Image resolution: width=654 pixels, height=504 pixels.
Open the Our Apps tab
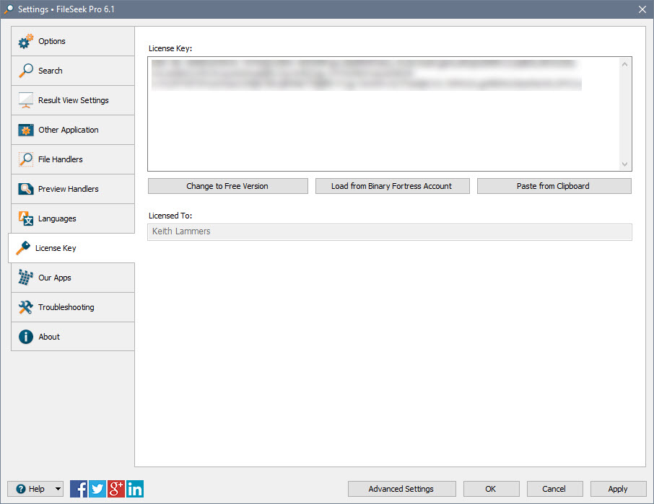73,278
